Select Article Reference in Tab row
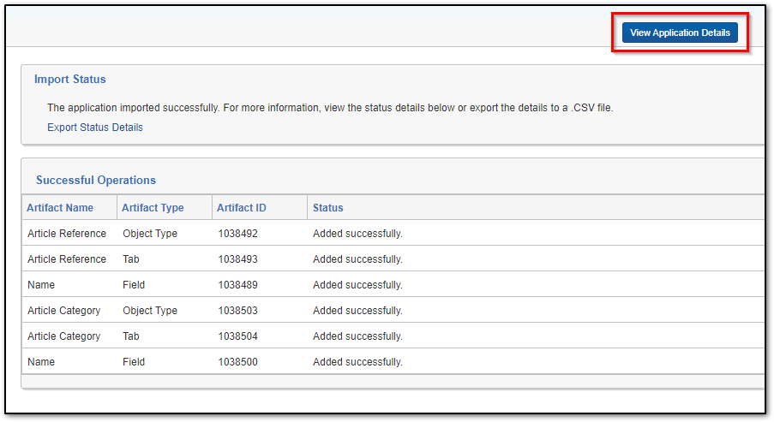Screen dimensions: 774x422 pyautogui.click(x=67, y=259)
